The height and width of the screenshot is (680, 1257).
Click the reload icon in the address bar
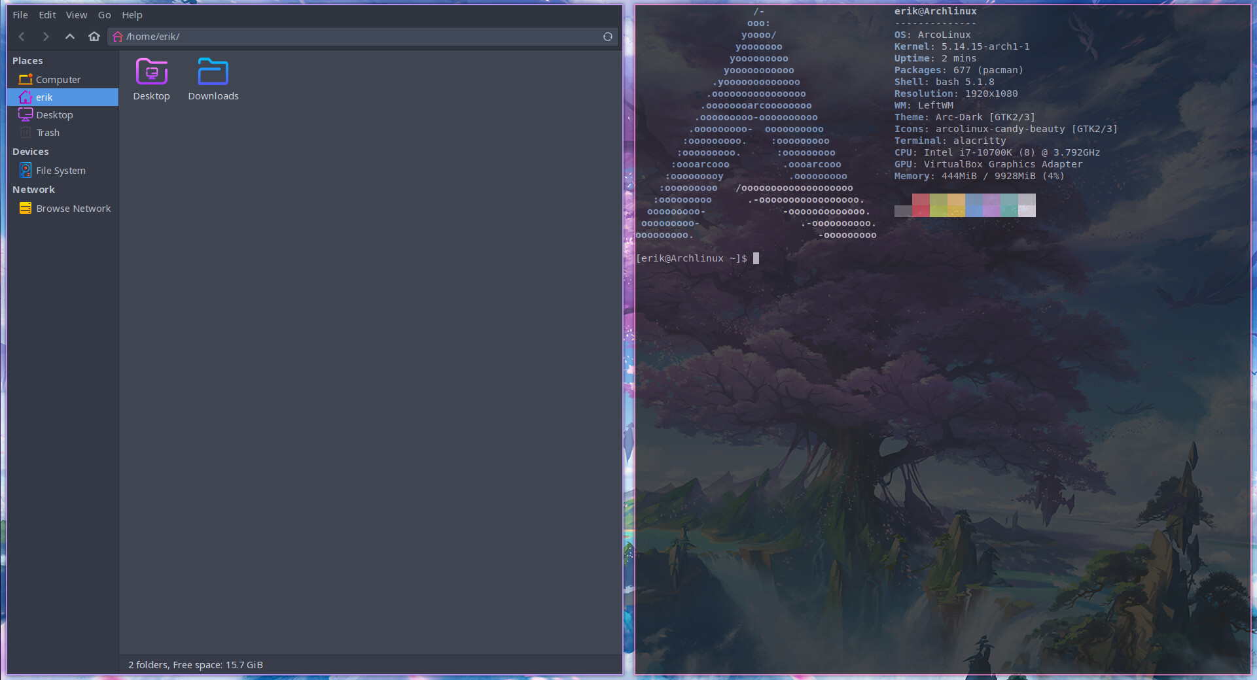tap(608, 37)
